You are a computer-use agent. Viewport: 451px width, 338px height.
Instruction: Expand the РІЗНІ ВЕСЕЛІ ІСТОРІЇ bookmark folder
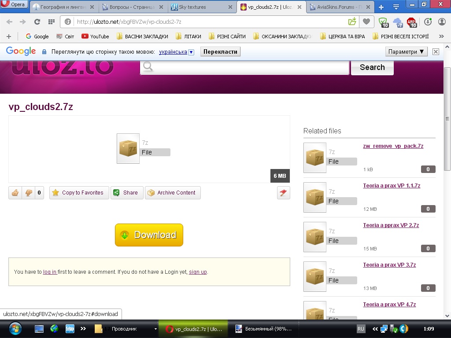pyautogui.click(x=401, y=37)
